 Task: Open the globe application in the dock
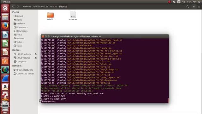click(5, 70)
